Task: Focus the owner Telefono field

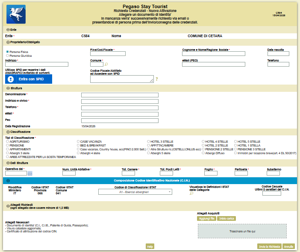Action: pos(278,64)
